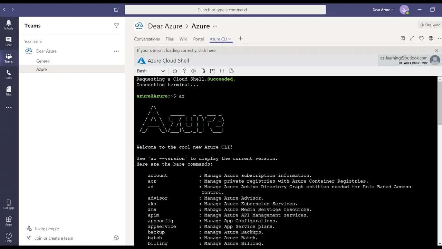Image resolution: width=442 pixels, height=249 pixels.
Task: Open Help in the sidebar
Action: [9, 238]
